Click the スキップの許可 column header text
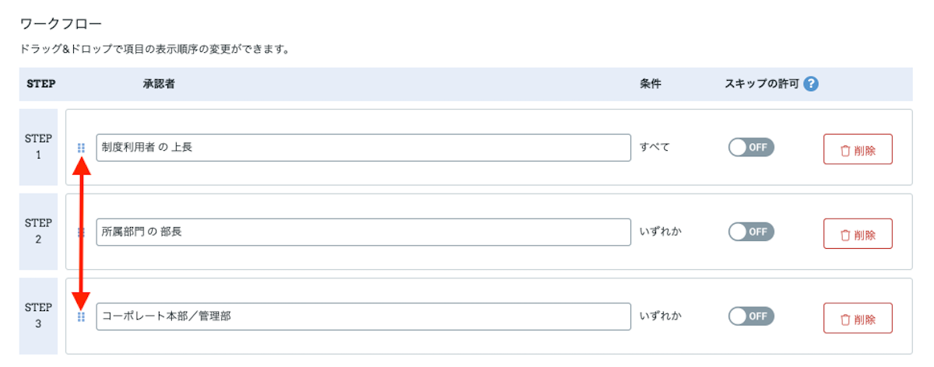The width and height of the screenshot is (934, 367). 762,84
